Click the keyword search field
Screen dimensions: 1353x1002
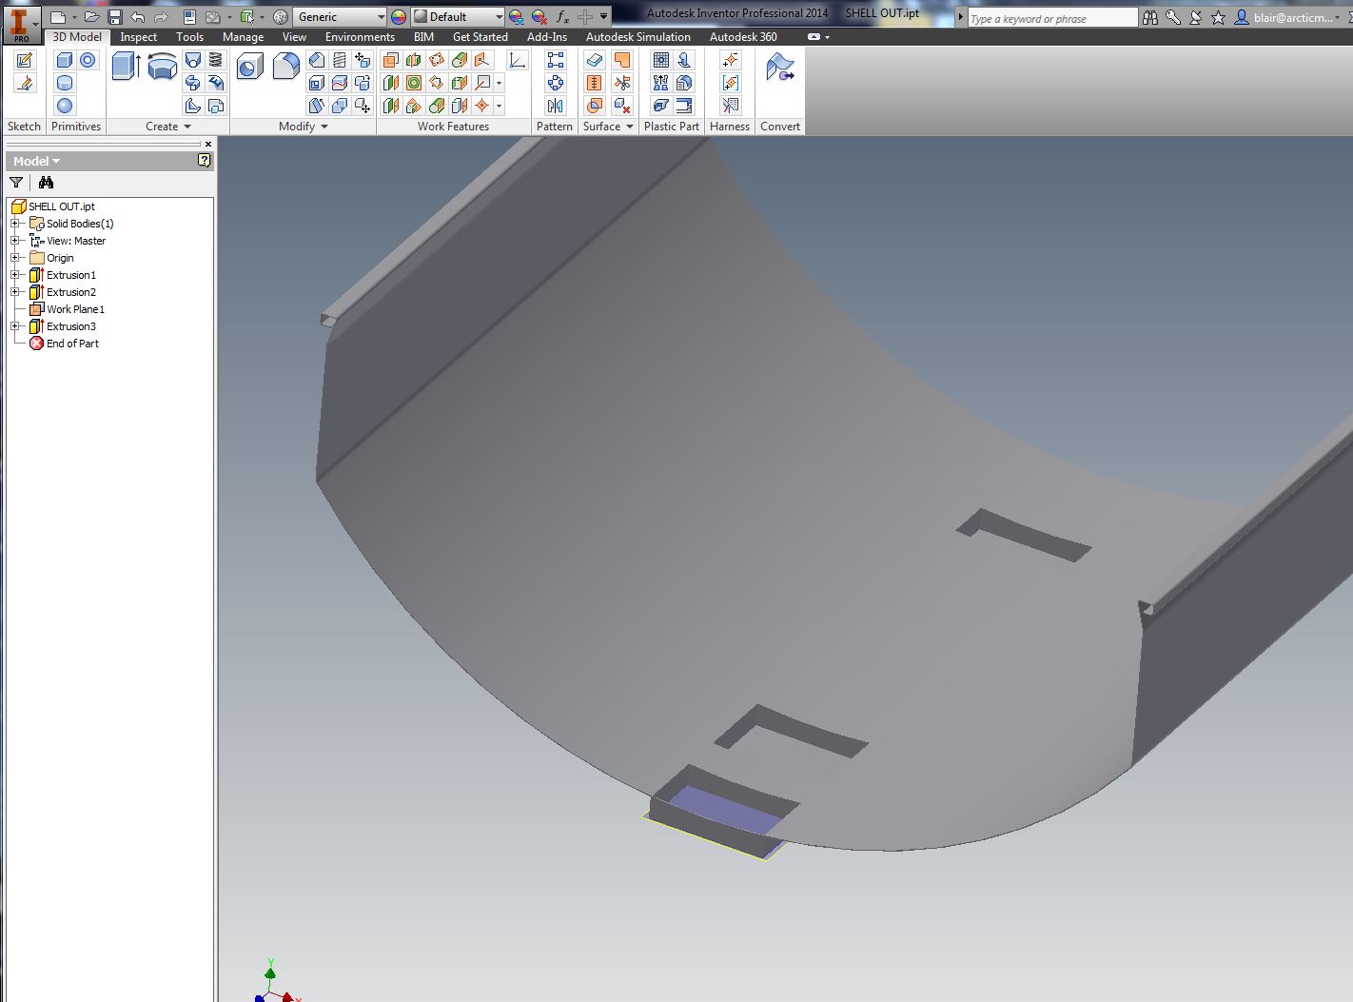[x=1052, y=18]
